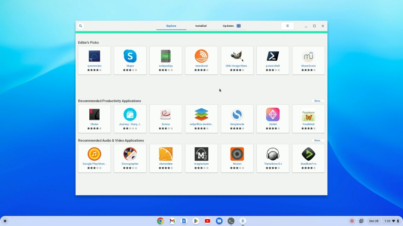Choose the Zenkit app icon
Viewport: 403px width, 226px height.
point(273,115)
